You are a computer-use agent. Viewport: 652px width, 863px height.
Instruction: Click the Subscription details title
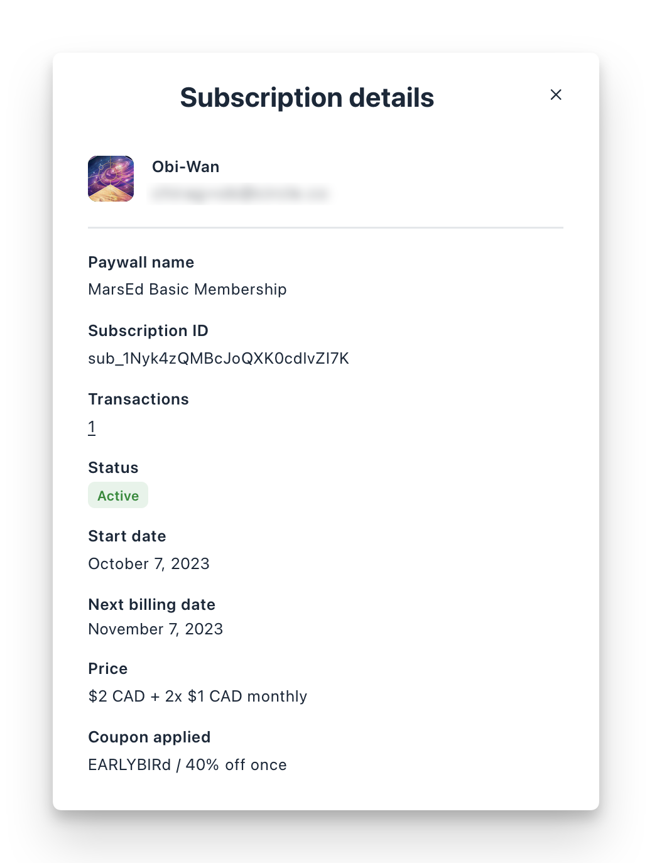pos(307,97)
